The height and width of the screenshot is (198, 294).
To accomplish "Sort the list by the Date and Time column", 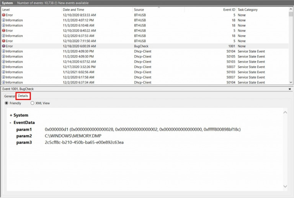I will pos(73,10).
